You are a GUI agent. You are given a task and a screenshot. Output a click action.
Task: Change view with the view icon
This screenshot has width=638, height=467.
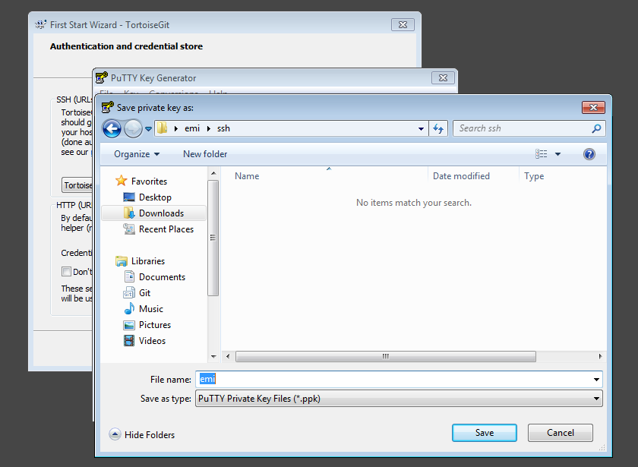coord(541,154)
